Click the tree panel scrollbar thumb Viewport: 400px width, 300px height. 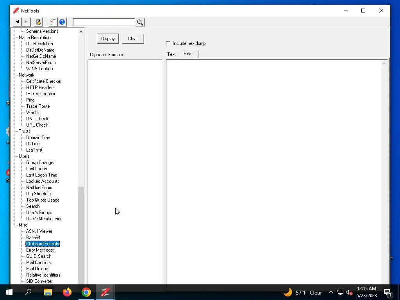[81, 235]
